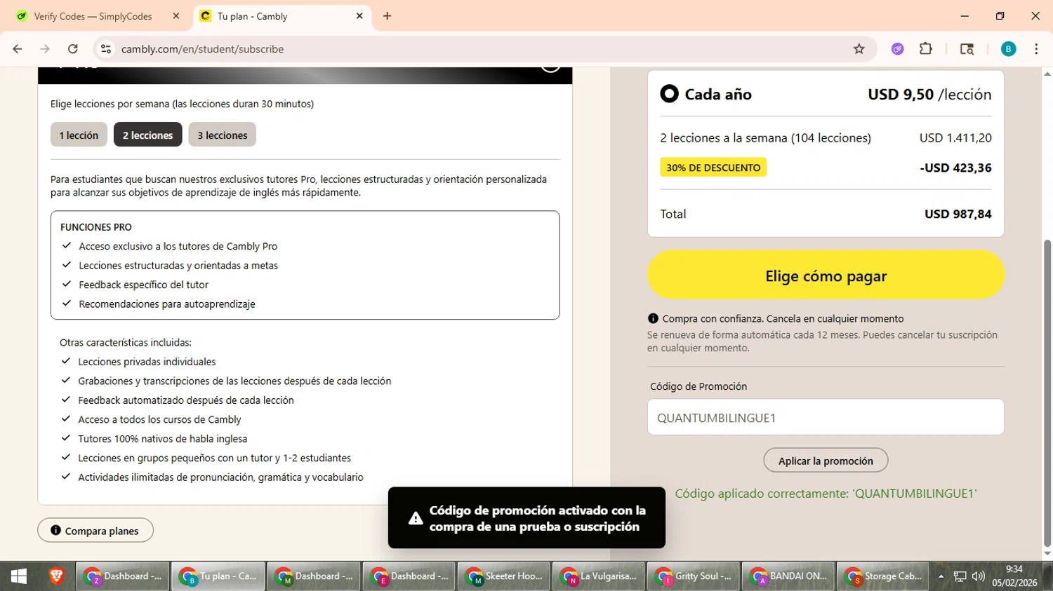The height and width of the screenshot is (591, 1053).
Task: Go forward to the next page
Action: 45,49
